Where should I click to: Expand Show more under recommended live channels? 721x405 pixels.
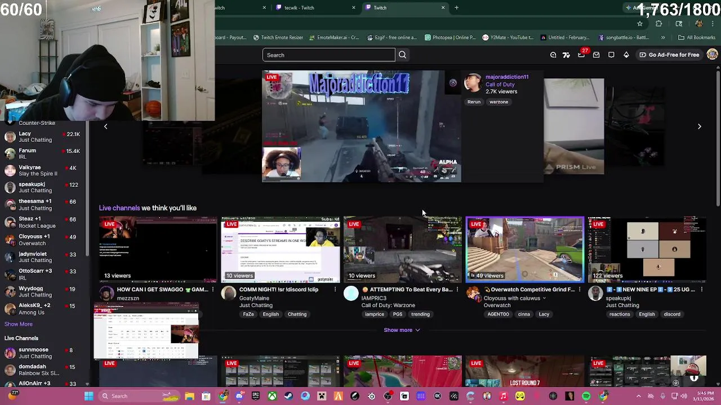point(402,330)
